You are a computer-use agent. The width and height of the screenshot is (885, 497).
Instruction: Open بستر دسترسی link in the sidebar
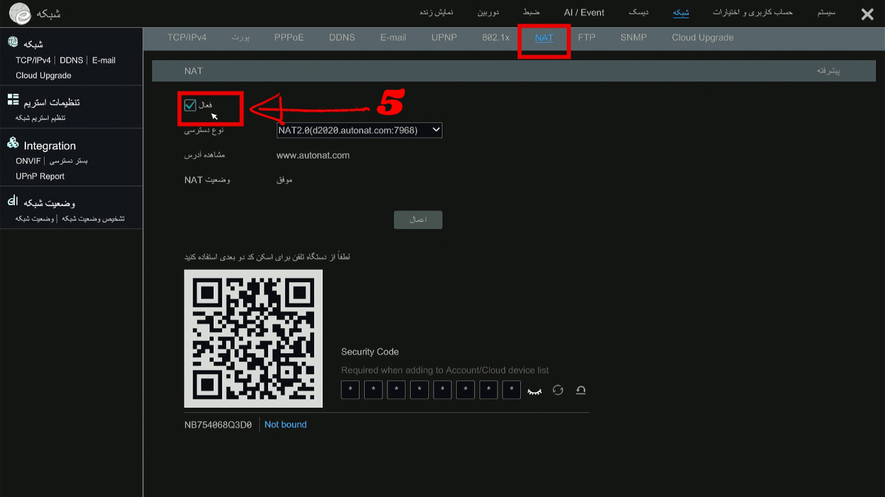(x=69, y=160)
